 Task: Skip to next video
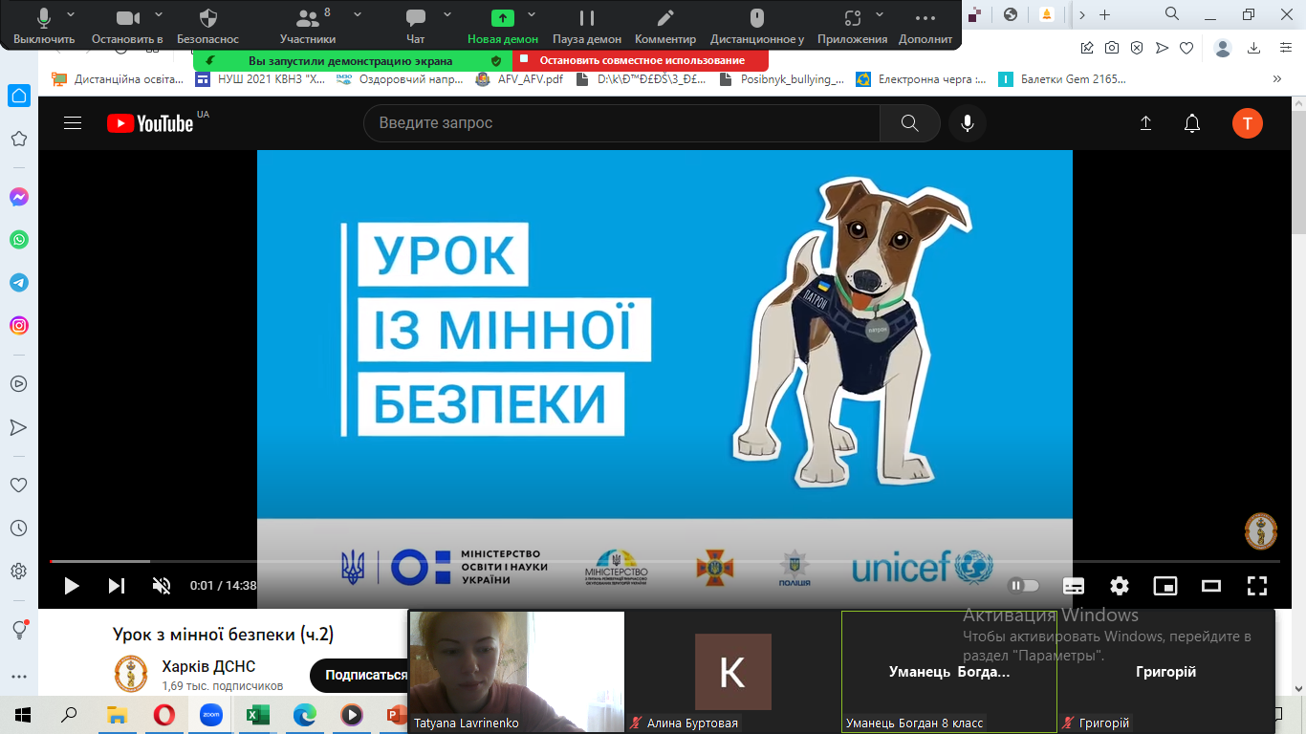(117, 586)
